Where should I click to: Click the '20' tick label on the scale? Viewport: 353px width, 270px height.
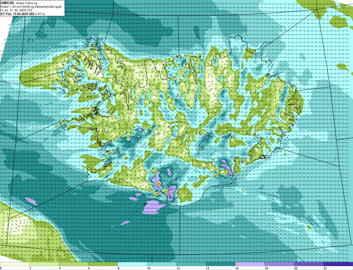[x=296, y=268]
